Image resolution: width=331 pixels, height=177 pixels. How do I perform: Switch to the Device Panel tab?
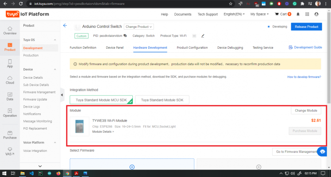[x=115, y=47]
